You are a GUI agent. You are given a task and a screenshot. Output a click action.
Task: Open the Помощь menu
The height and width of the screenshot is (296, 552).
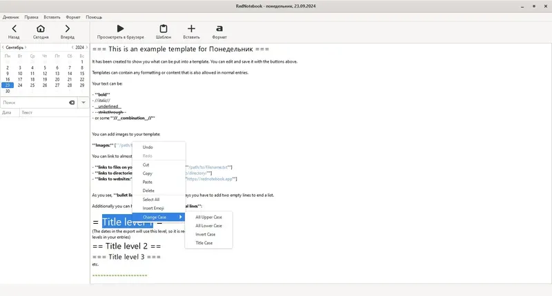pyautogui.click(x=94, y=17)
